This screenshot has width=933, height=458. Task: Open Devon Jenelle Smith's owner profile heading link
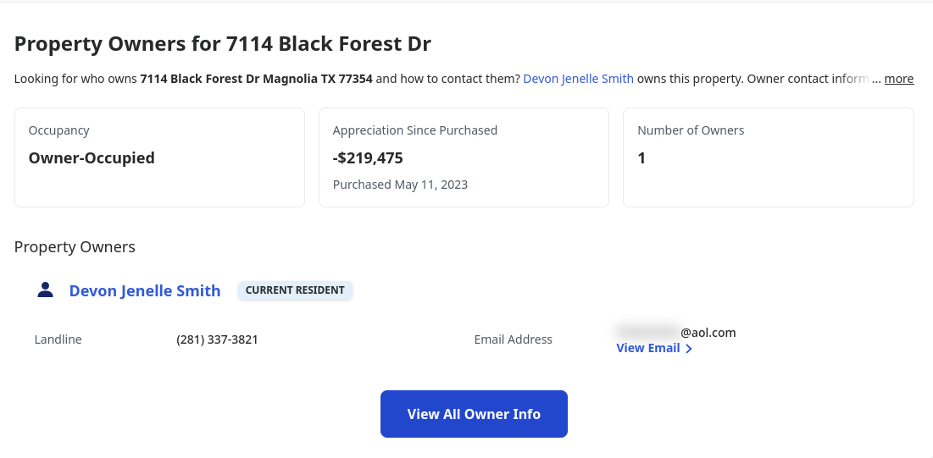point(145,290)
